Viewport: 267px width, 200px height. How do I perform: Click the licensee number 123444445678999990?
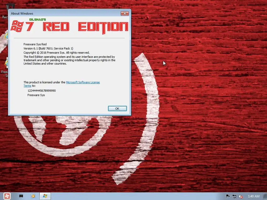click(x=41, y=91)
